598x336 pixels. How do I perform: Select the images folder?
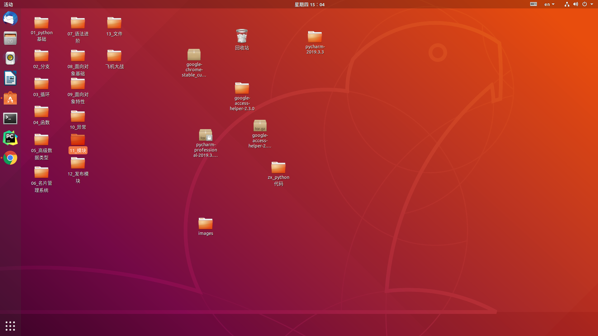(x=206, y=227)
